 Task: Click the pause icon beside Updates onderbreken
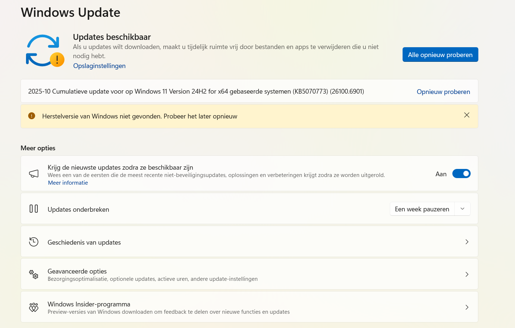point(33,208)
